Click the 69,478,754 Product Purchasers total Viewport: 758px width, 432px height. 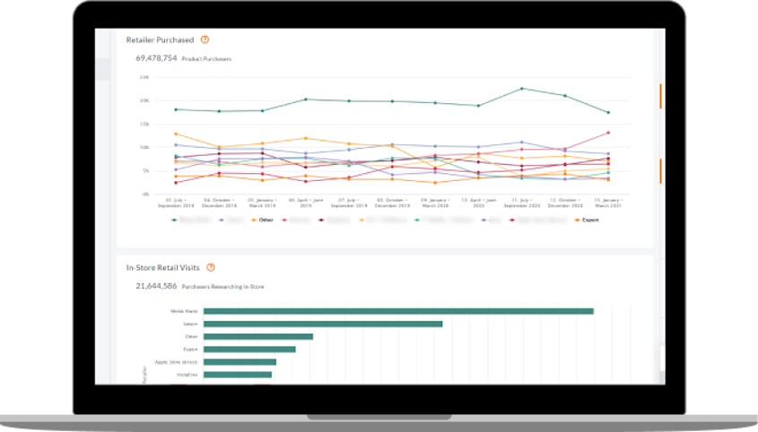pos(155,57)
